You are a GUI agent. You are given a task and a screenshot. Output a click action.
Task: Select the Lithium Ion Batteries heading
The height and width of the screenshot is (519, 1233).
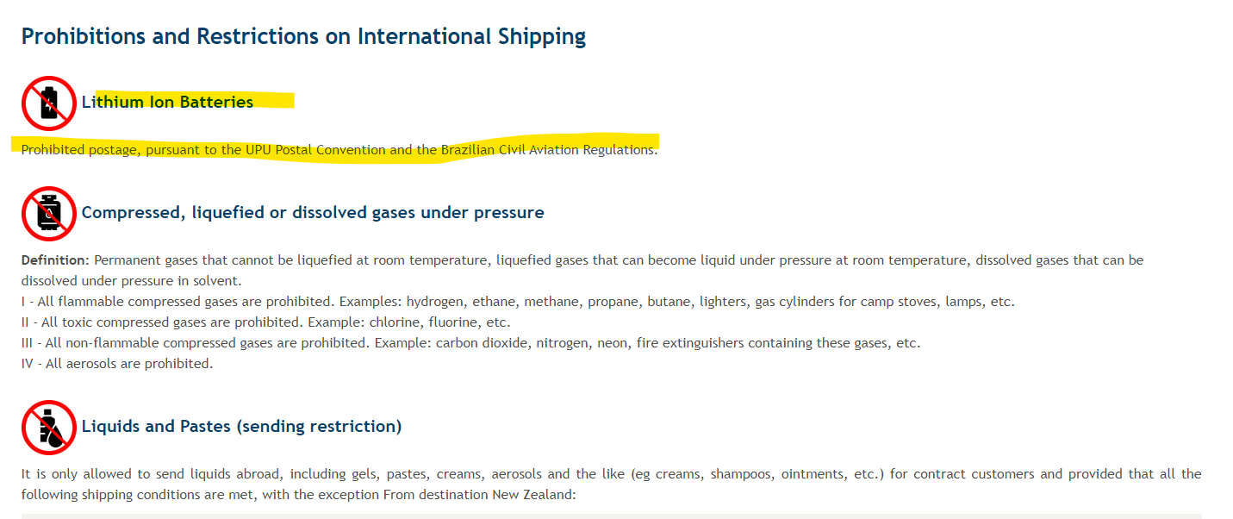pos(167,103)
